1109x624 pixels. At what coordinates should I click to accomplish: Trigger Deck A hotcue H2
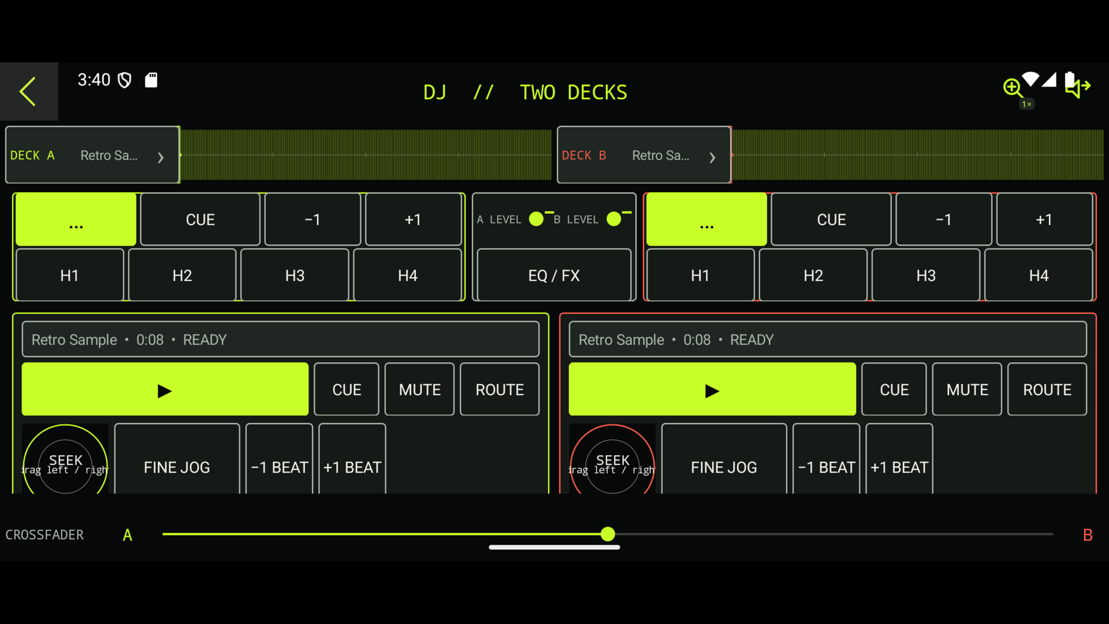[x=182, y=275]
